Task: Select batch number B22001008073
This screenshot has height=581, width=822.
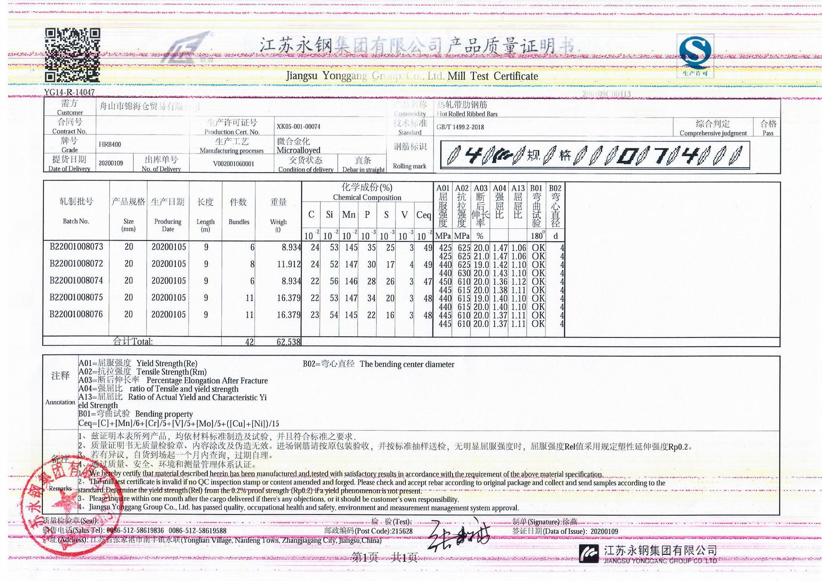Action: (76, 247)
